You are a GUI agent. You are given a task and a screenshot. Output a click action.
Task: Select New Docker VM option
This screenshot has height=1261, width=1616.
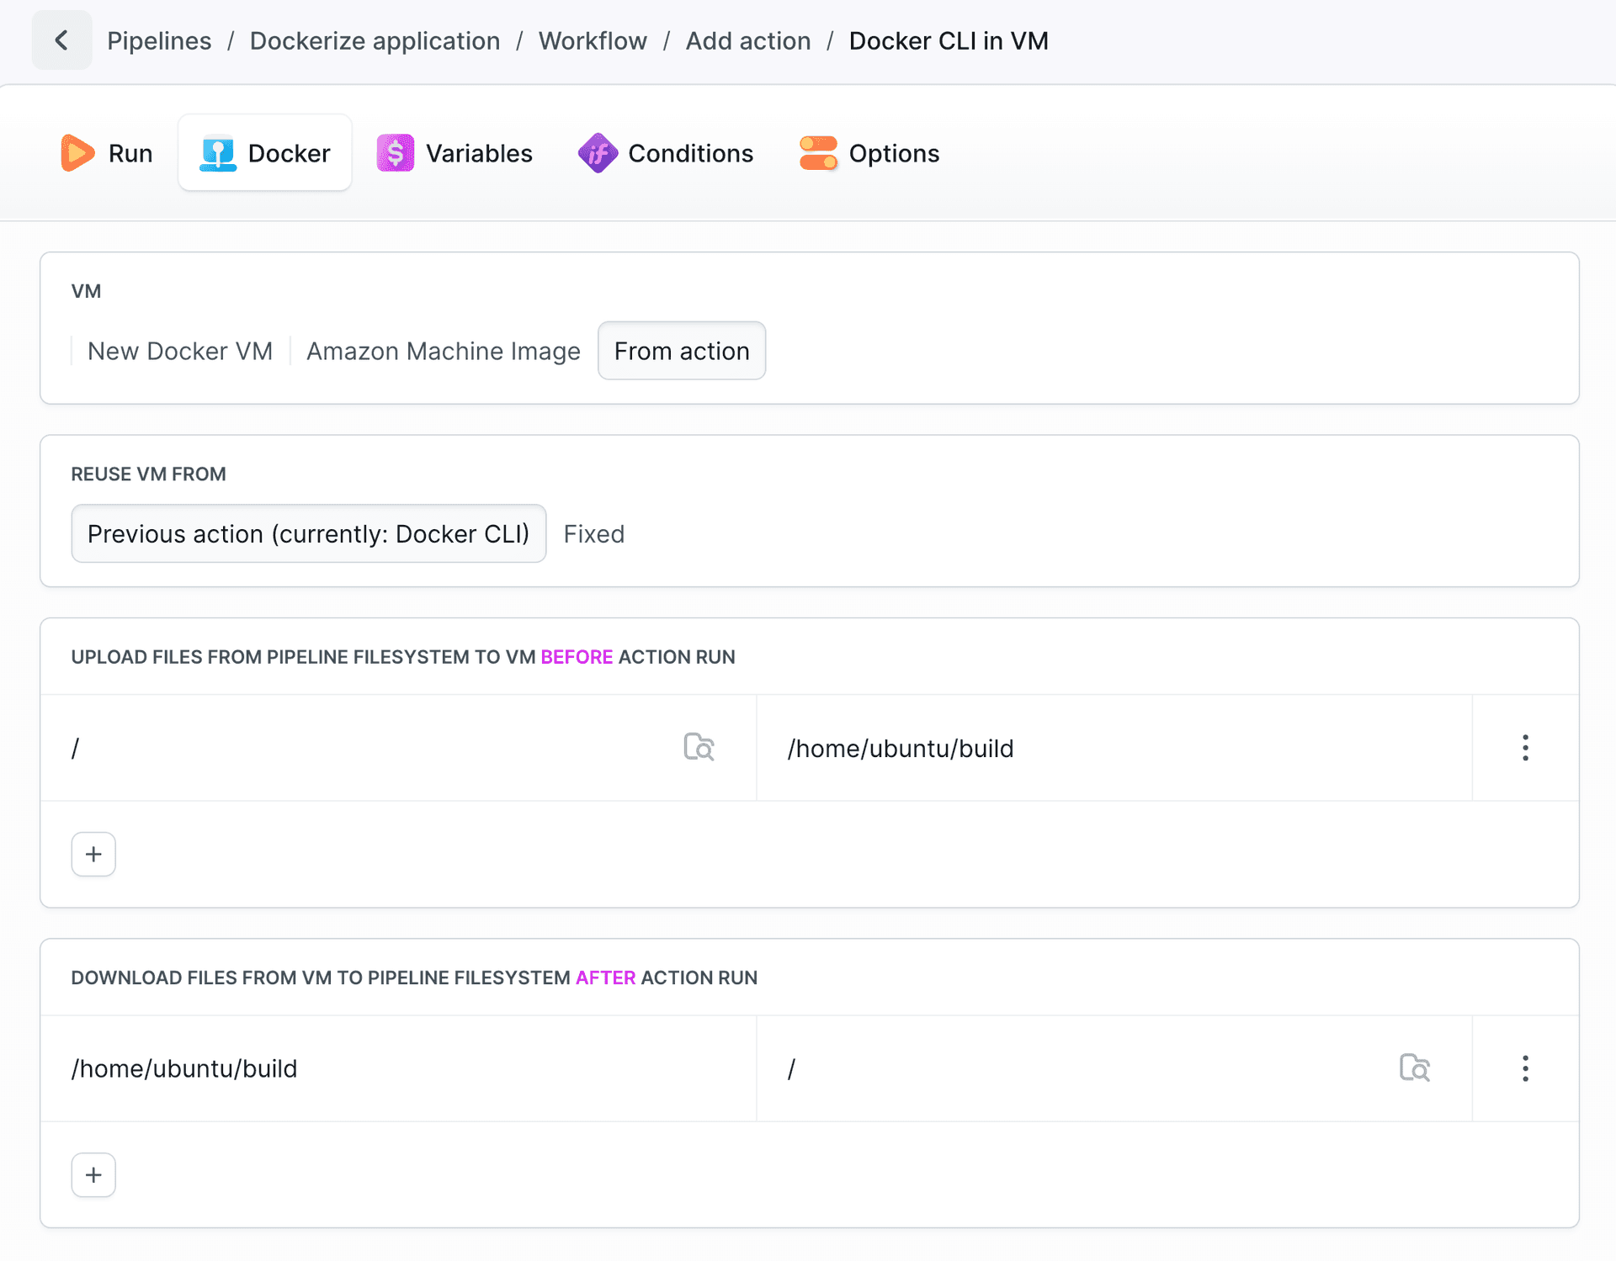[180, 351]
